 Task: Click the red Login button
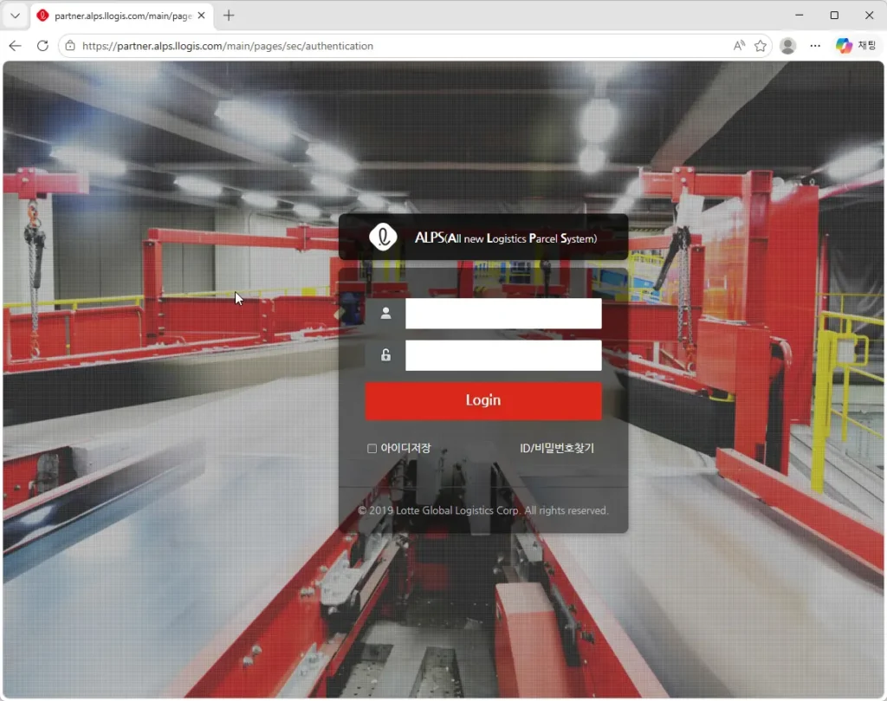pos(483,400)
